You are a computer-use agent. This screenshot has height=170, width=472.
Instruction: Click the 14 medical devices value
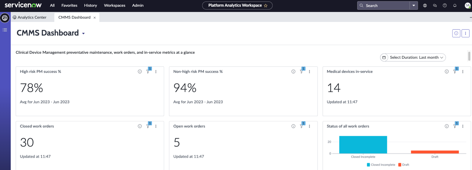click(x=334, y=88)
